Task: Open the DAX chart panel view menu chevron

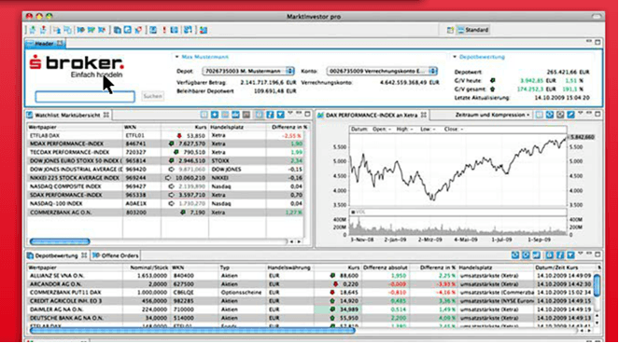Action: [x=581, y=114]
